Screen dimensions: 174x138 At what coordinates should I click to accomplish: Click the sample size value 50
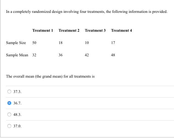34,43
